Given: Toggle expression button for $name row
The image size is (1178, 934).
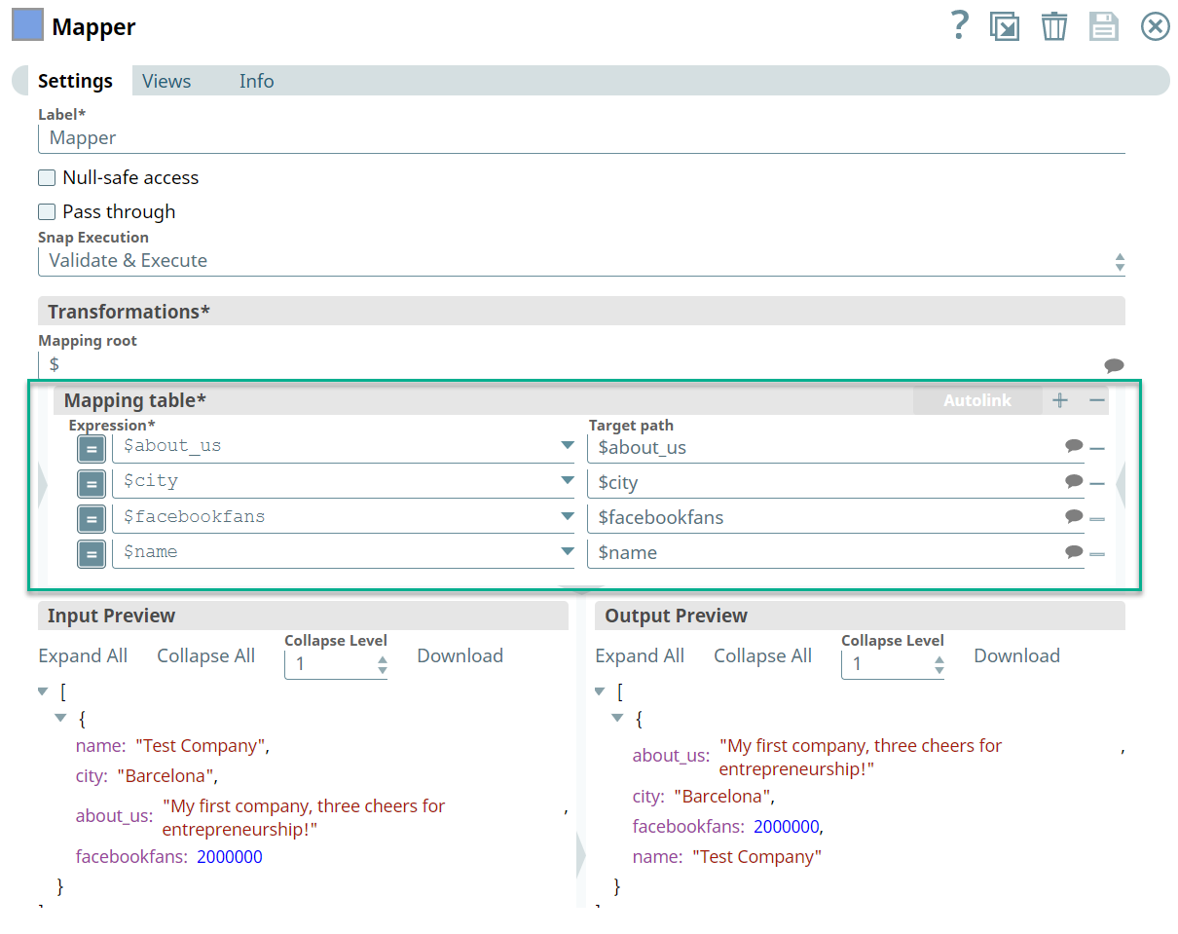Looking at the screenshot, I should (92, 554).
